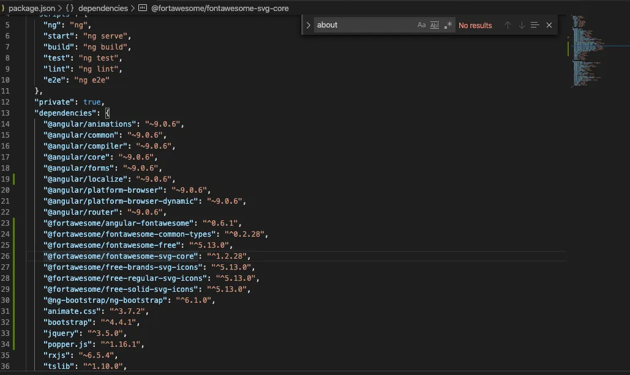Click line number 26 in gutter
This screenshot has width=630, height=375.
[x=6, y=256]
